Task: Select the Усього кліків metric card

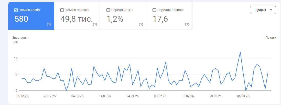Action: 31,16
